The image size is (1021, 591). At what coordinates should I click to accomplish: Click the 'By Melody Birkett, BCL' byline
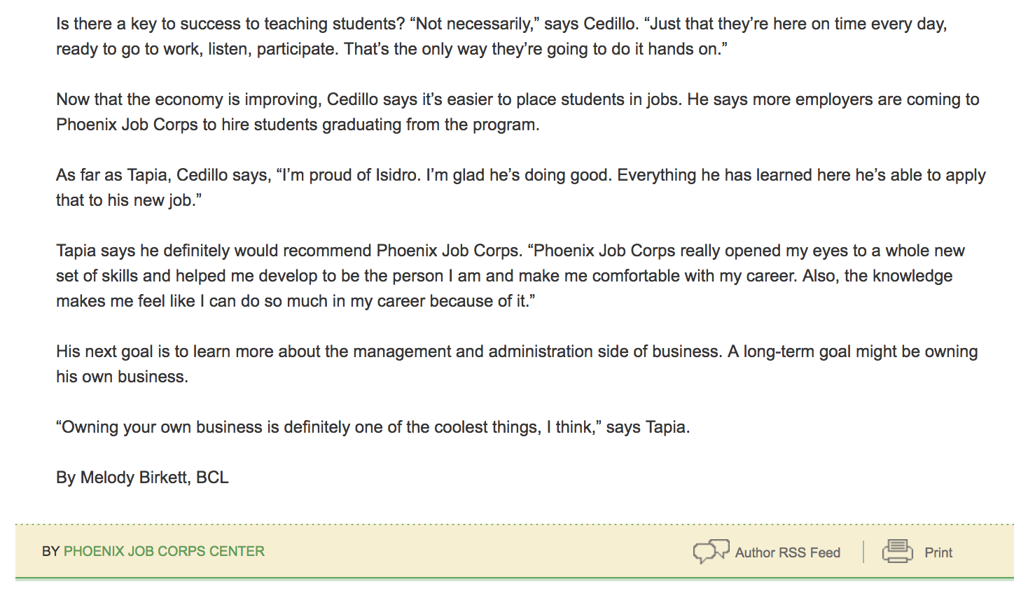[142, 478]
